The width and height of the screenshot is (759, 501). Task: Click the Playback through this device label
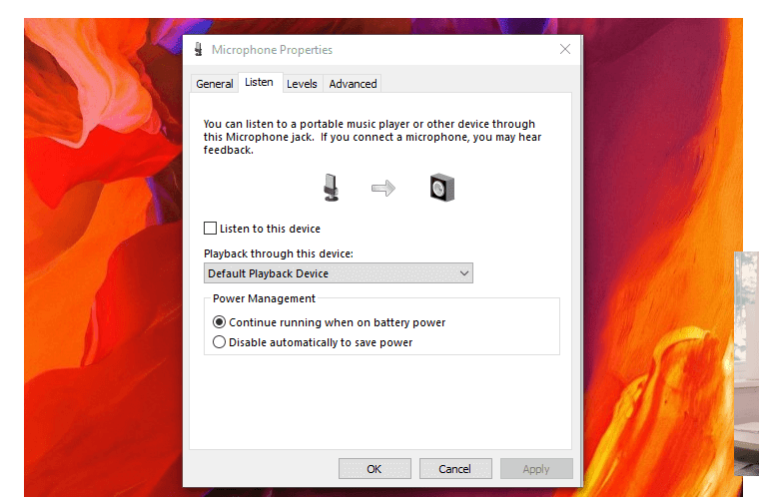point(279,253)
